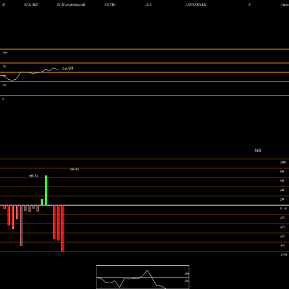The height and width of the screenshot is (289, 289).
Task: Click the 80.45 value label
Action: 75,169
